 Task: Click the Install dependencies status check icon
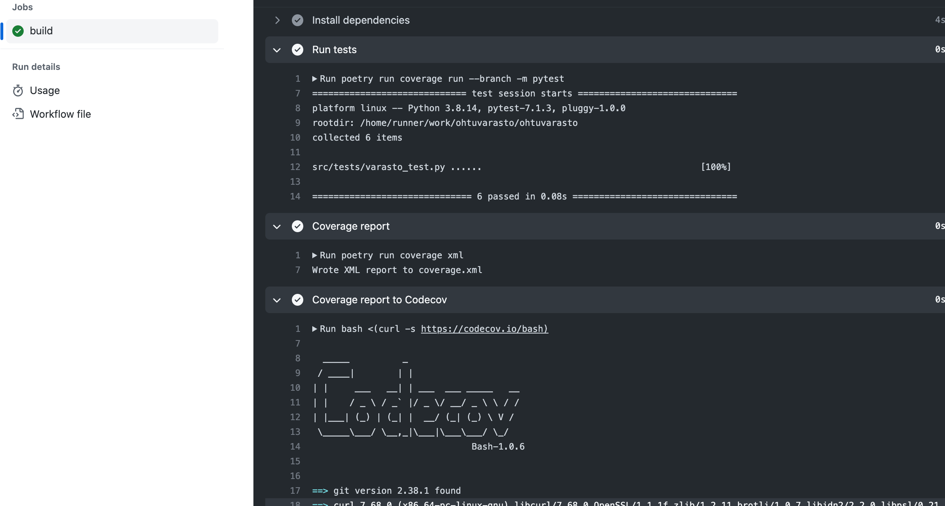[298, 20]
